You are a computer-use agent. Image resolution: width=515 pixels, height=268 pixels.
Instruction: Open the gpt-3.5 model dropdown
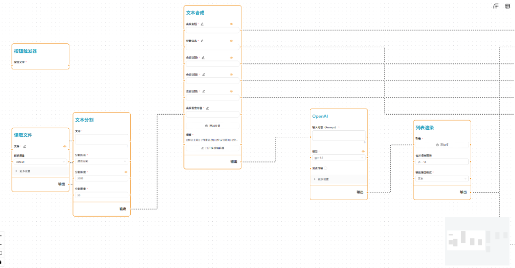pos(338,157)
